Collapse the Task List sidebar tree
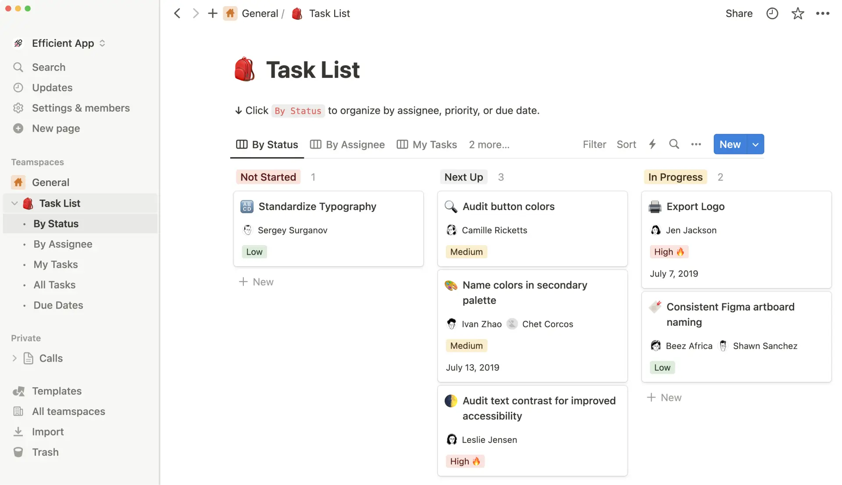Image resolution: width=842 pixels, height=485 pixels. (14, 204)
